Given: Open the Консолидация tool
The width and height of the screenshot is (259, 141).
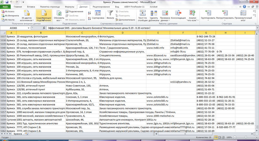Looking at the screenshot, I should pyautogui.click(x=178, y=15).
